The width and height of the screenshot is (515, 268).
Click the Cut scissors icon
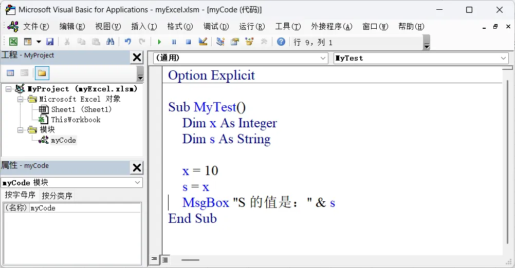pos(67,42)
